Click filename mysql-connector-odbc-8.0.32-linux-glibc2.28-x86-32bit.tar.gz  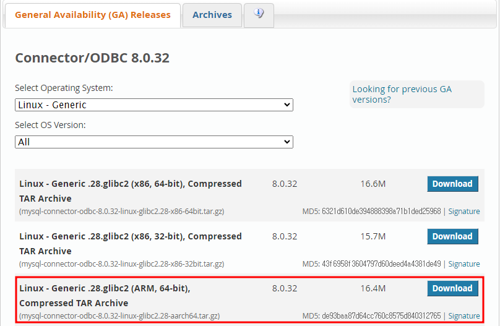pyautogui.click(x=122, y=264)
